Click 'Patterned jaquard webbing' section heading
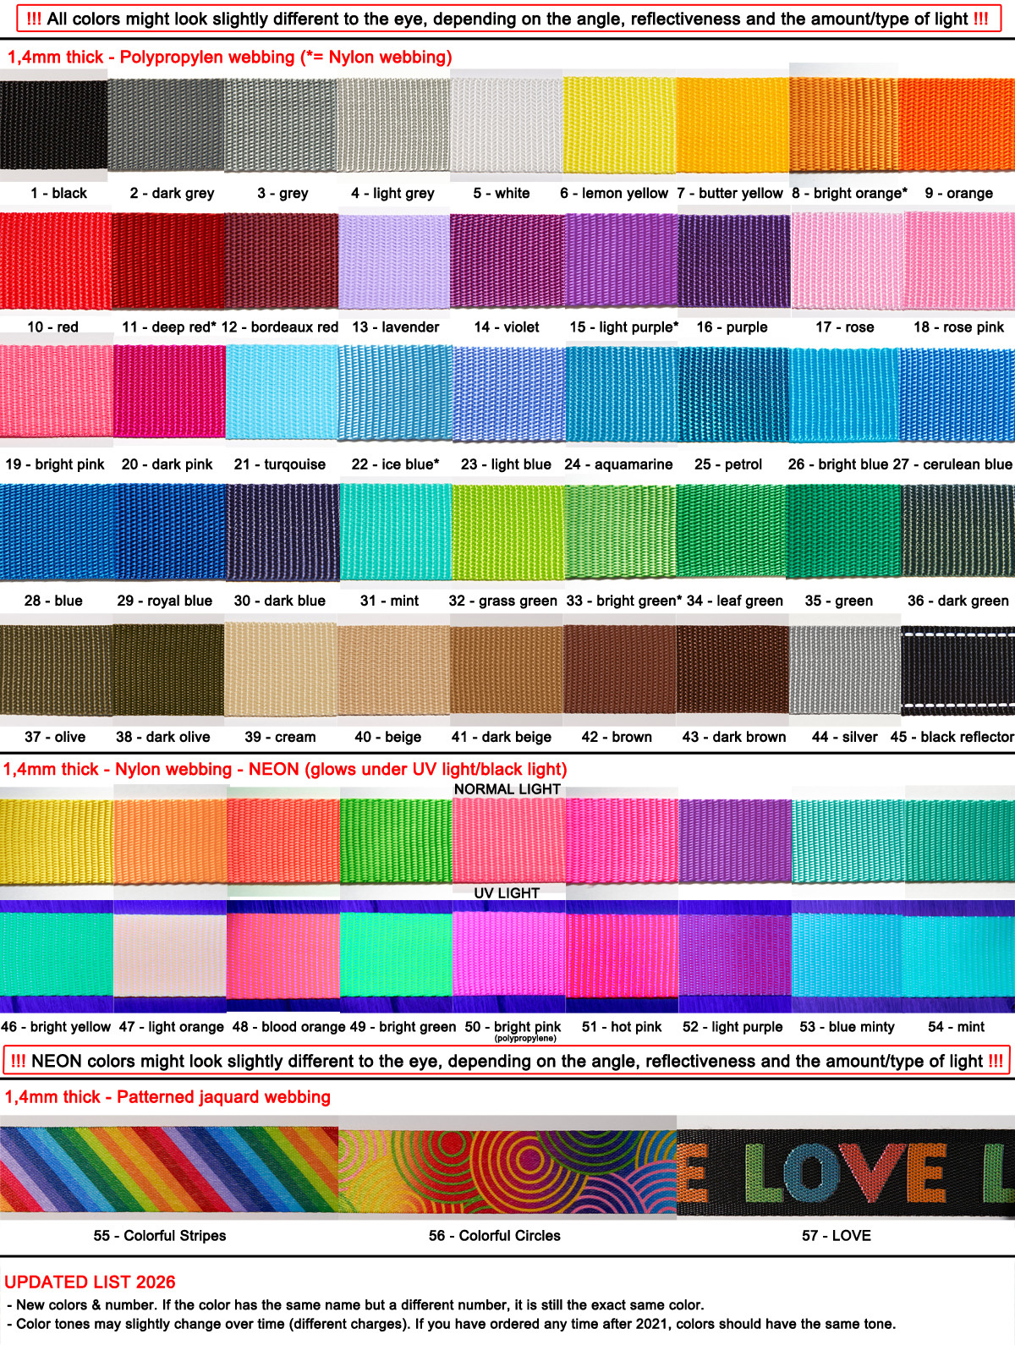 (x=223, y=1097)
